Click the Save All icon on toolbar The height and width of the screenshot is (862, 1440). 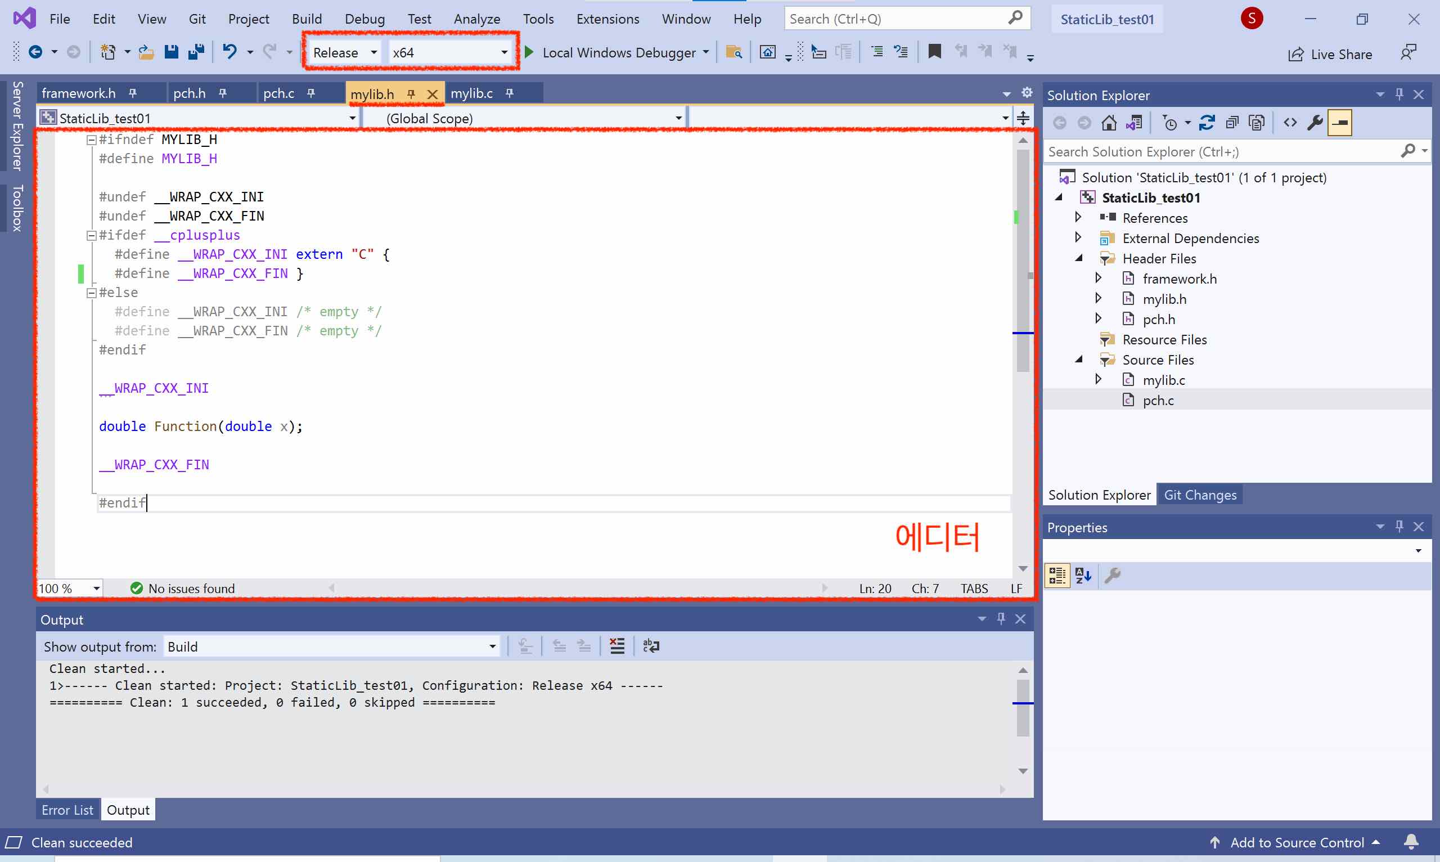196,52
